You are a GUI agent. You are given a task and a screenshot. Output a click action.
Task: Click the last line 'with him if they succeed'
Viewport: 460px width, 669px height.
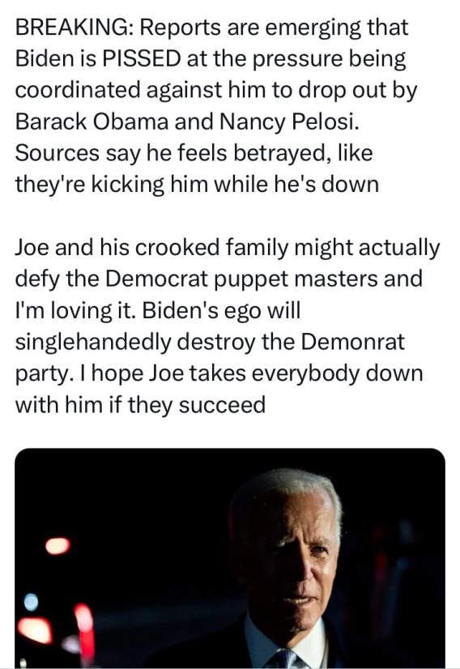pos(140,405)
